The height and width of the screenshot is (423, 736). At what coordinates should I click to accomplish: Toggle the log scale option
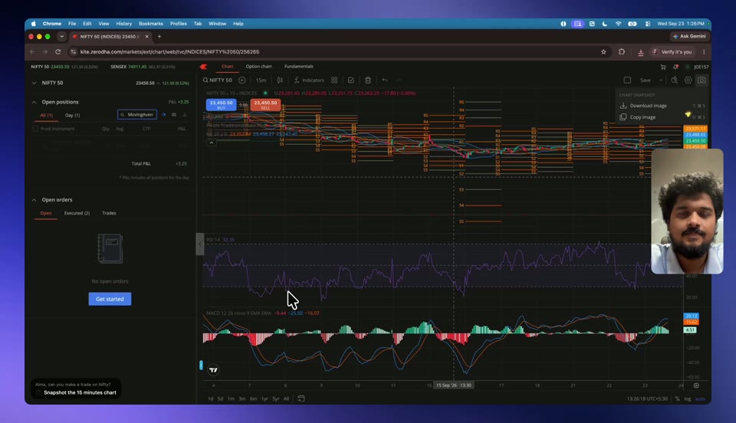[687, 398]
